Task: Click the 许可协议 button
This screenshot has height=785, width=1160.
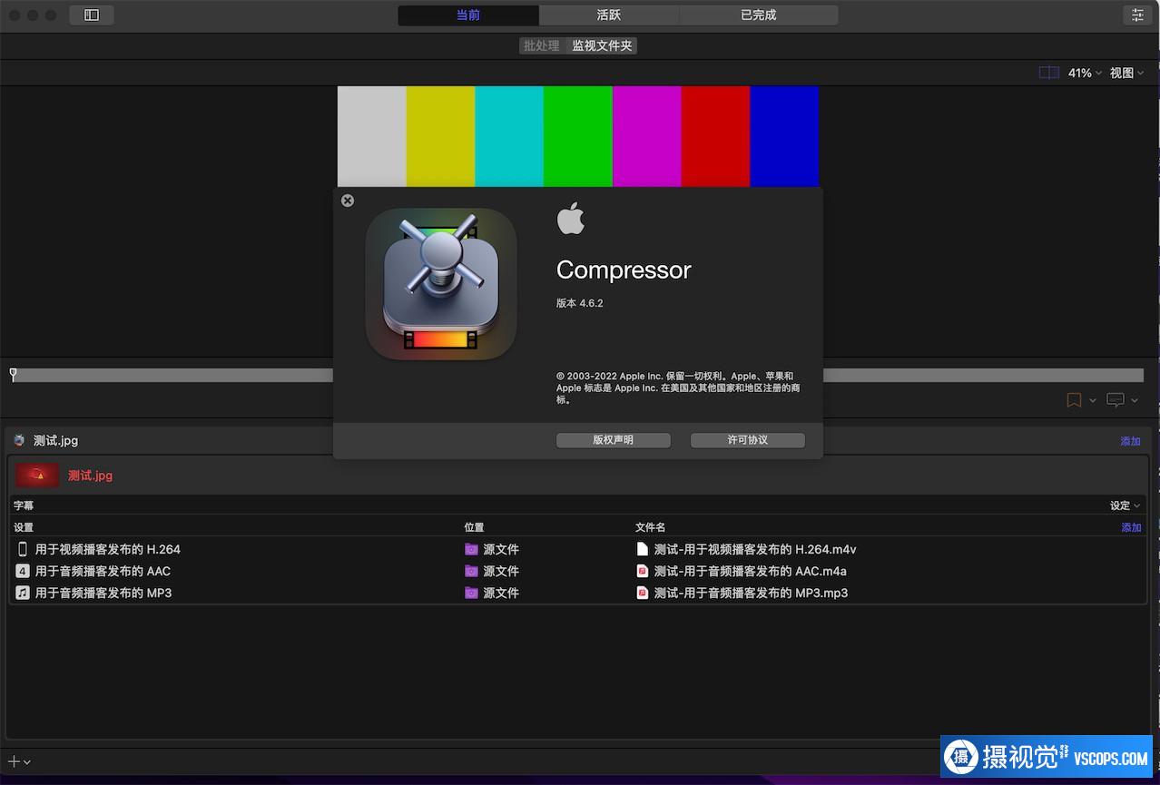Action: (x=747, y=440)
